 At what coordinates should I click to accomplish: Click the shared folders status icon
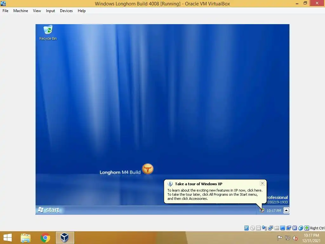(x=276, y=228)
